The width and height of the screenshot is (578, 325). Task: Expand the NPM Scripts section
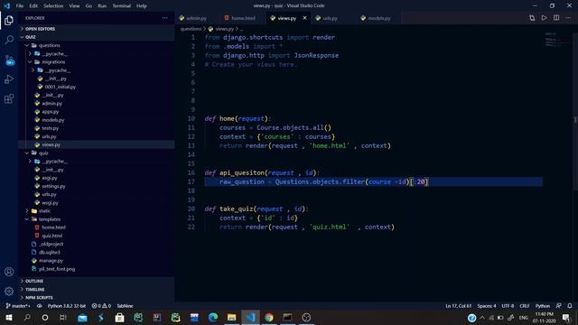pos(97,297)
